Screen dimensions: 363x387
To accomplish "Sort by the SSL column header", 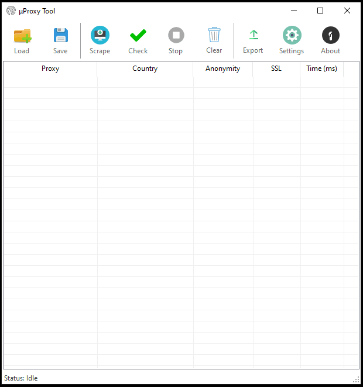I will tap(276, 69).
